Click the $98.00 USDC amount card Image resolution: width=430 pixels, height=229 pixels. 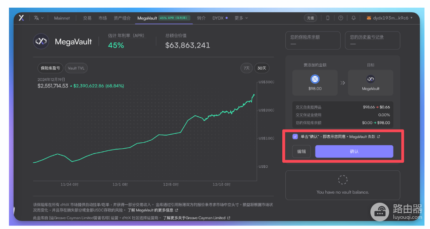(315, 82)
